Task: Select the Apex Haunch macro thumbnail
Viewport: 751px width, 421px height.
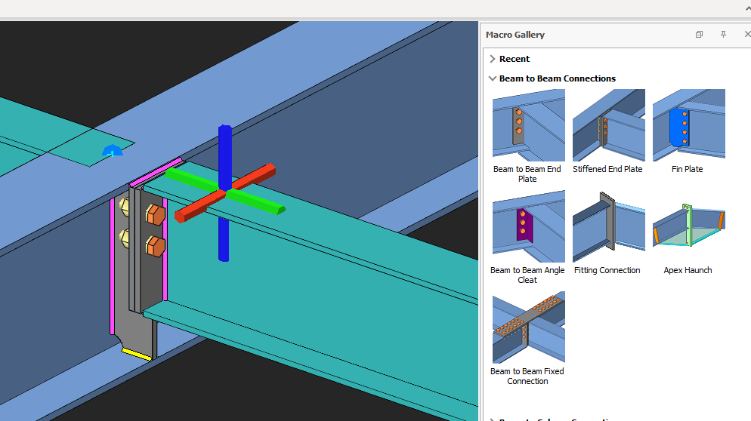Action: coord(688,226)
